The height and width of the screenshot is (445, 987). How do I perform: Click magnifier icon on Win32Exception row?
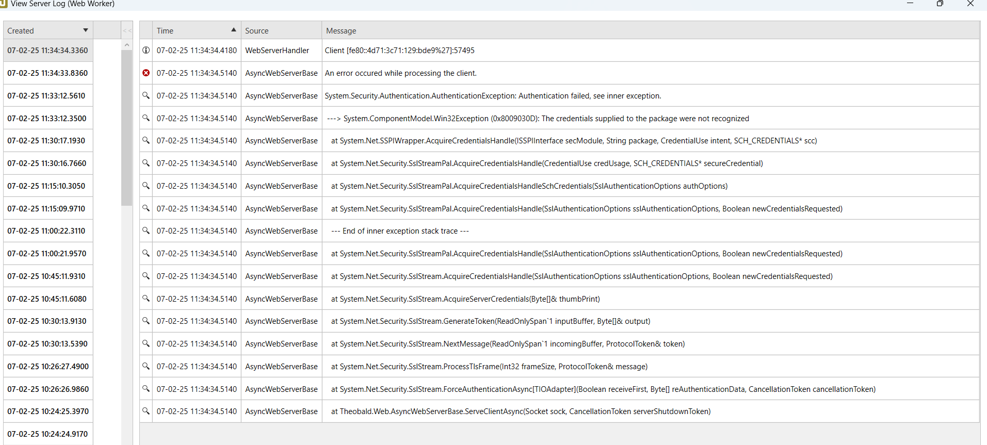click(x=146, y=118)
